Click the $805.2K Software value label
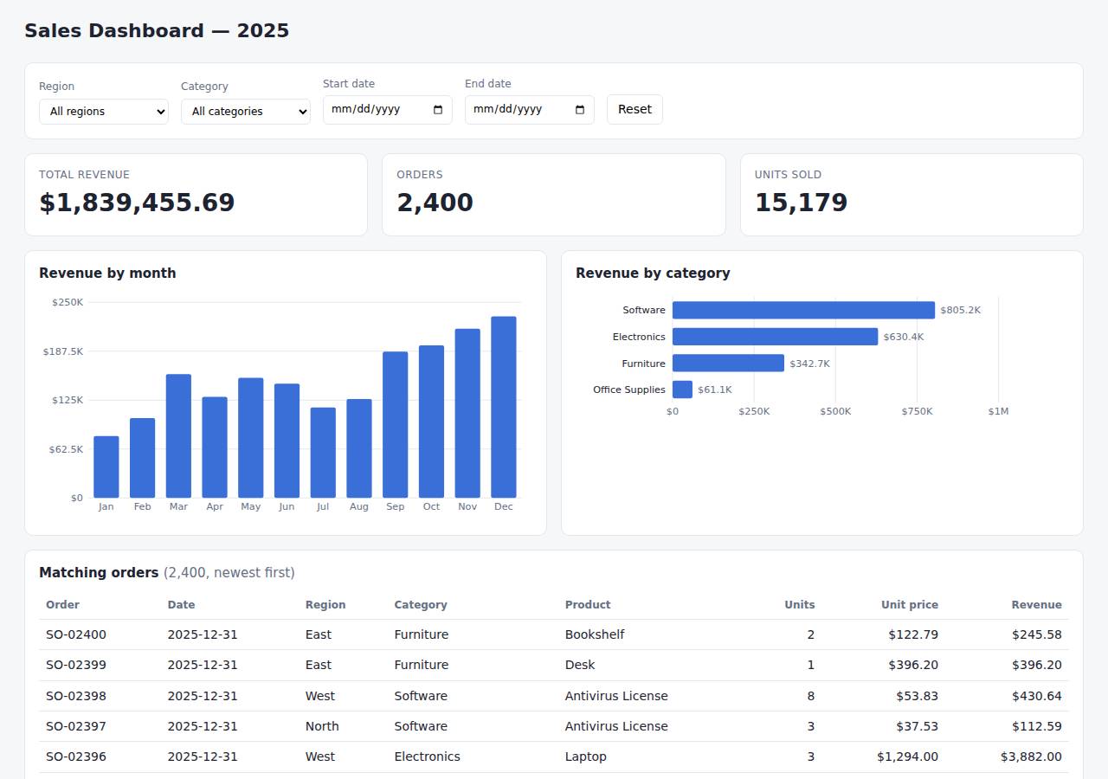1108x779 pixels. click(961, 310)
